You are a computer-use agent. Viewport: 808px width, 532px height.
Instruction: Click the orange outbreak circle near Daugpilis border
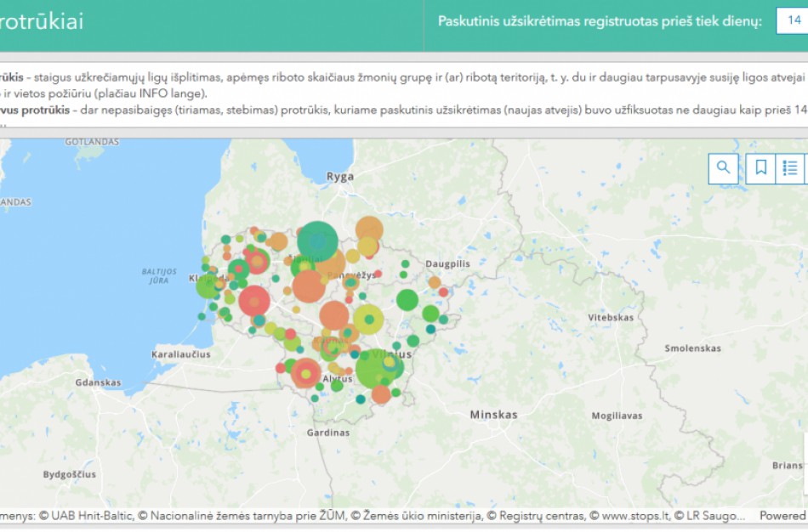[435, 281]
